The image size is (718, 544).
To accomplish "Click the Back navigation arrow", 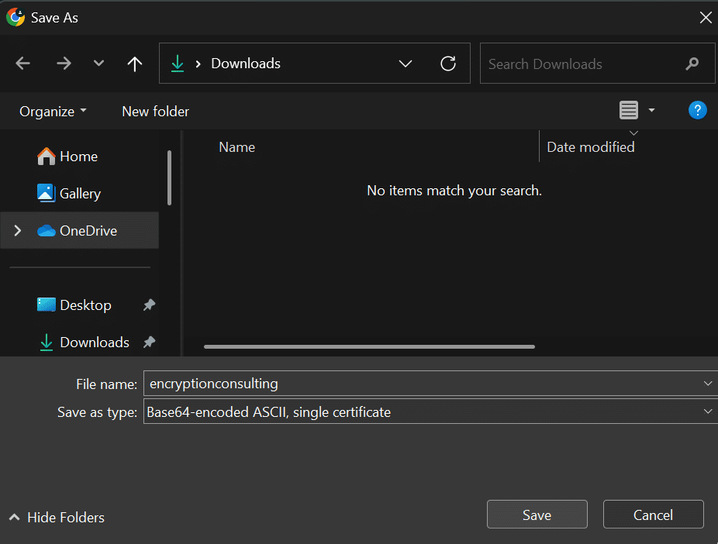I will [23, 64].
